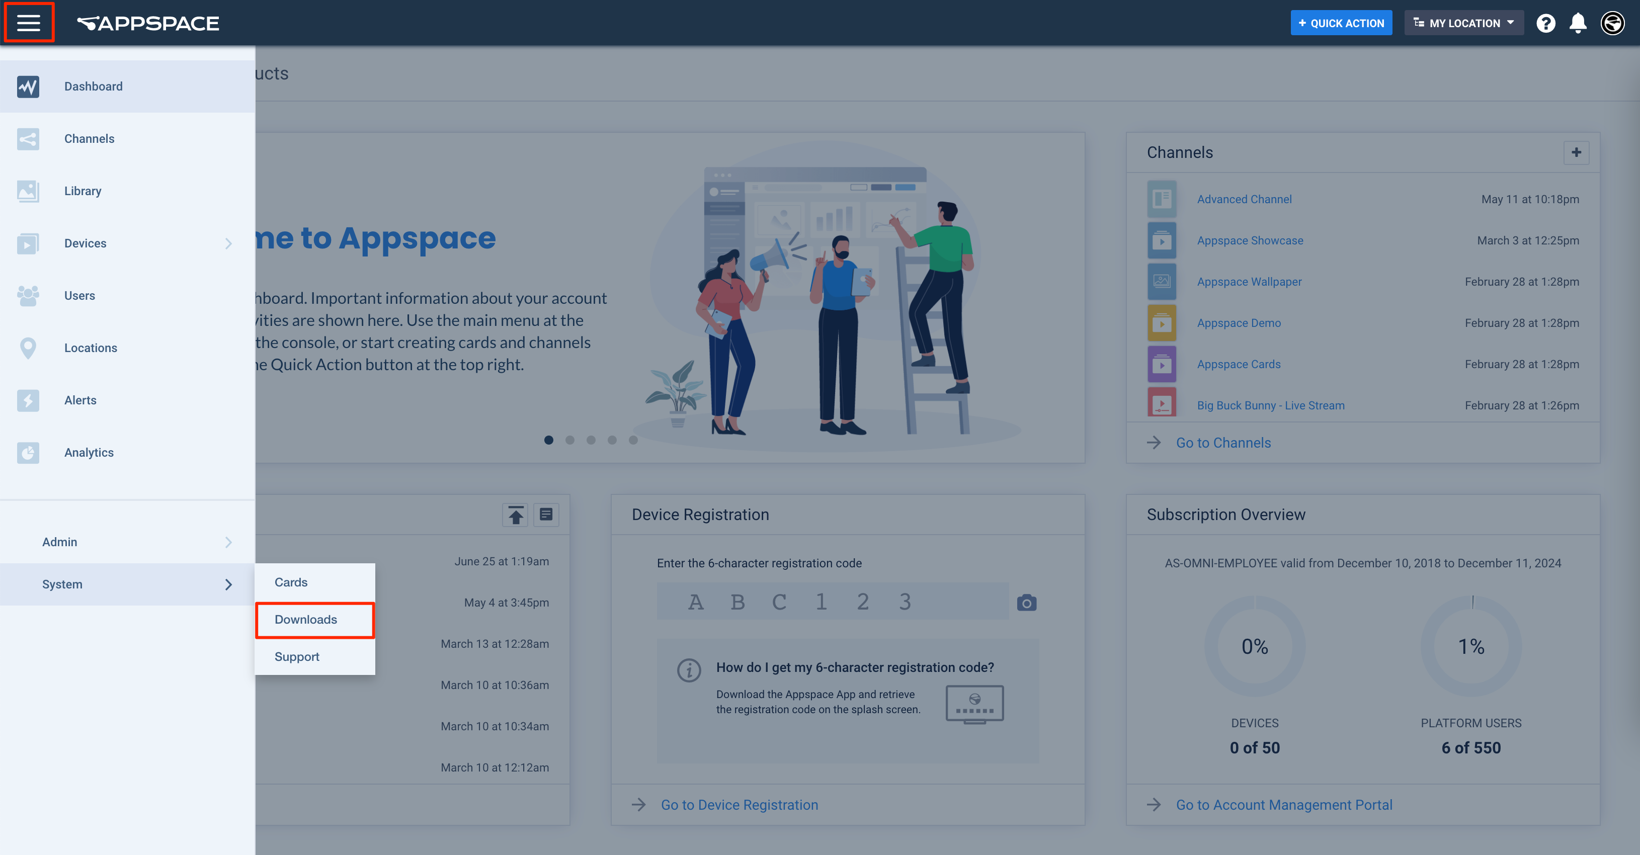Click the 'June 25 at 1:19am' entry
The height and width of the screenshot is (855, 1640).
pos(501,561)
